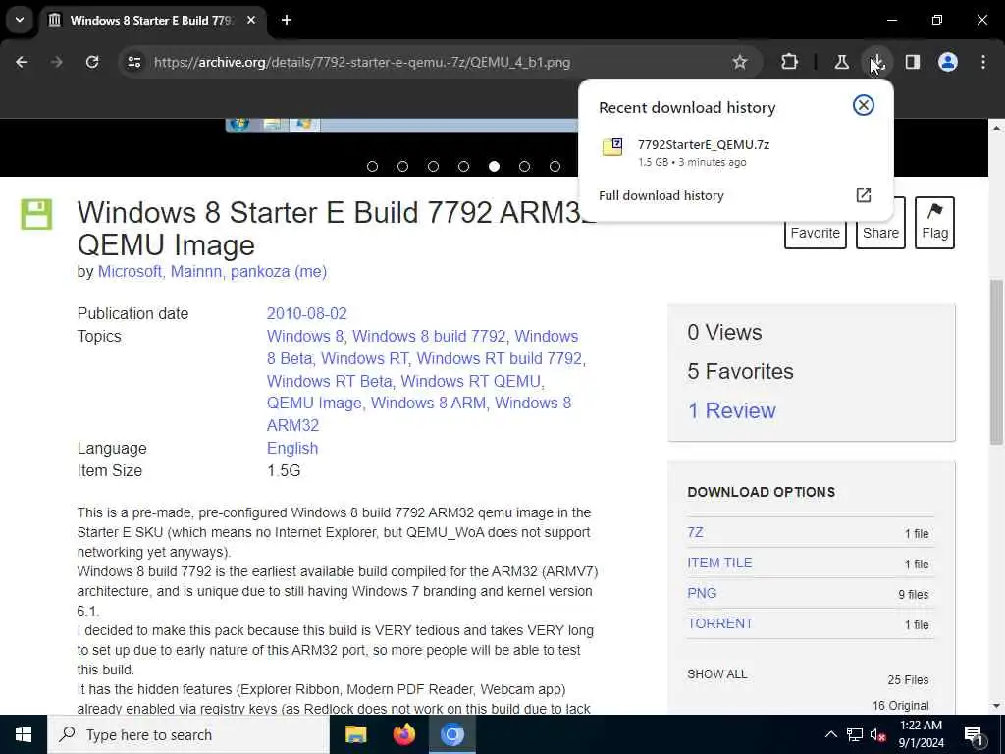Viewport: 1005px width, 754px height.
Task: Open File Explorer from the taskbar
Action: tap(355, 734)
